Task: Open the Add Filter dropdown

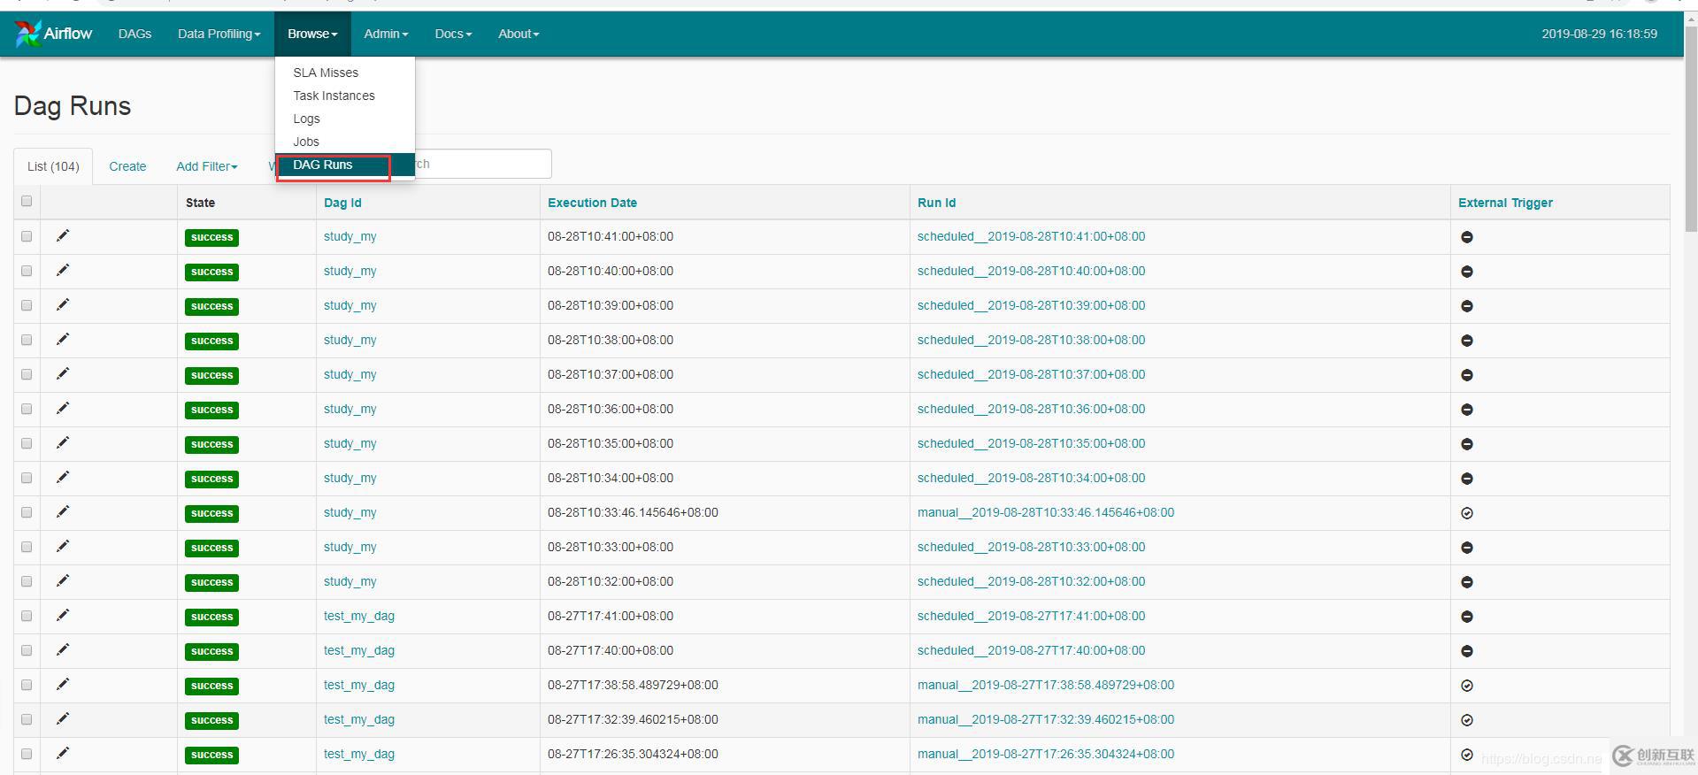Action: tap(206, 166)
